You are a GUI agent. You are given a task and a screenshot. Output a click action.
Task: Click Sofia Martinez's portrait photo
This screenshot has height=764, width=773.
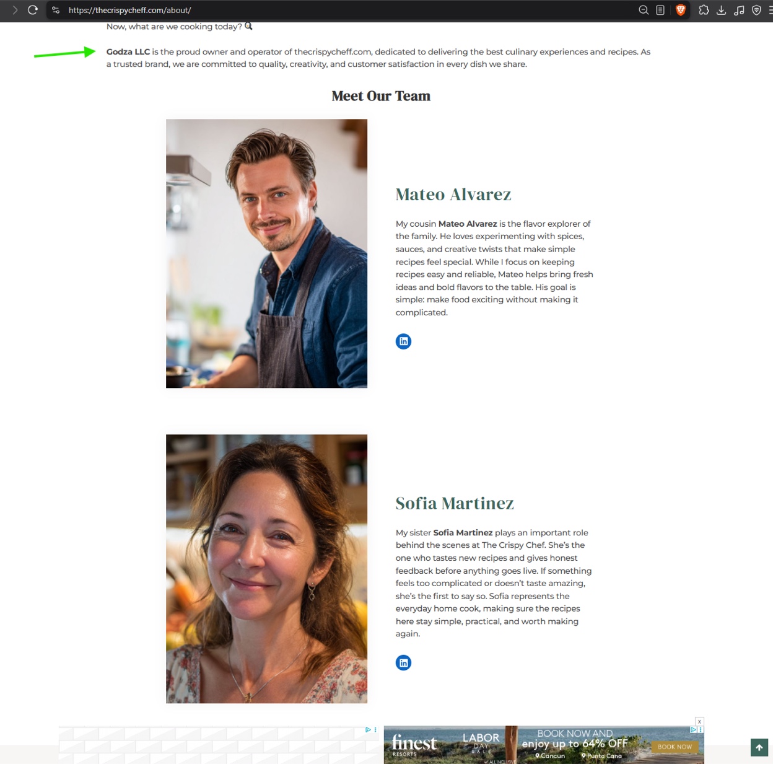(x=266, y=569)
